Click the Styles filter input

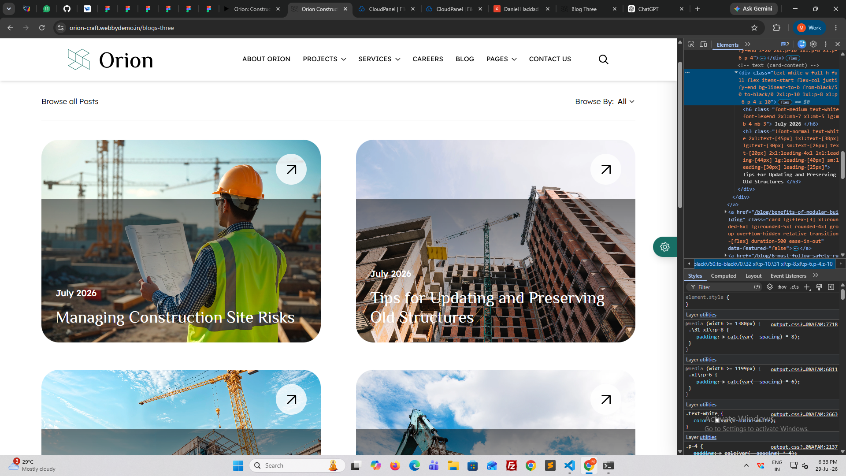pyautogui.click(x=725, y=287)
